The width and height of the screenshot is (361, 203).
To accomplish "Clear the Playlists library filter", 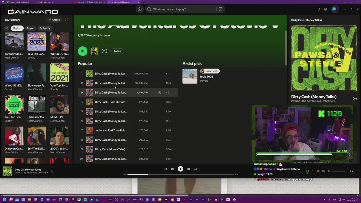I will (x=7, y=28).
